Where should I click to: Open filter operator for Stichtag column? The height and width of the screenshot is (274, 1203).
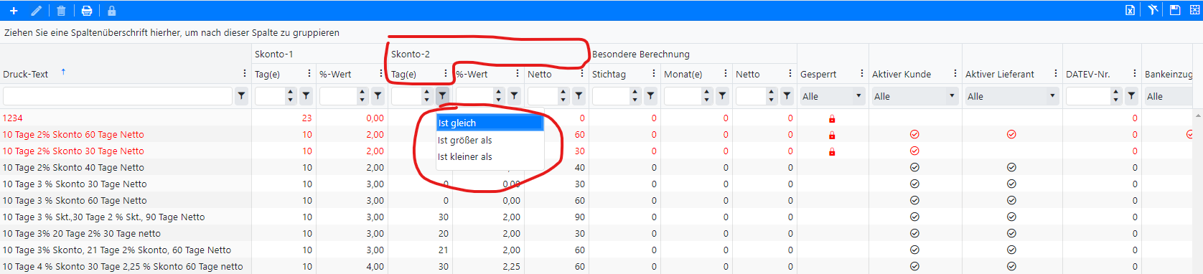coord(651,95)
